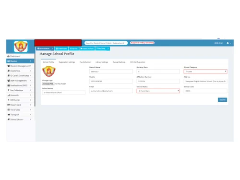The width and height of the screenshot is (240, 180).
Task: Open the HR Payroll rupee icon
Action: (9, 100)
